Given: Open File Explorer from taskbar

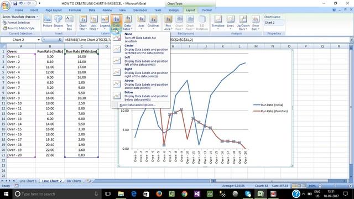Looking at the screenshot, I should (121, 194).
